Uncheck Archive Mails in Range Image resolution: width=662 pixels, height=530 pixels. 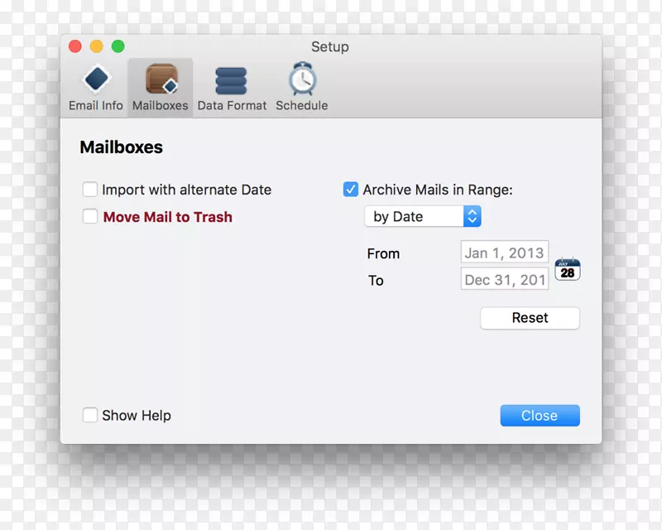coord(351,190)
